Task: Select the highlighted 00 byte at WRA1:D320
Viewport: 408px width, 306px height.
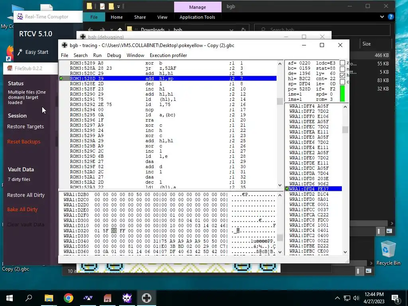Action: pos(114,231)
